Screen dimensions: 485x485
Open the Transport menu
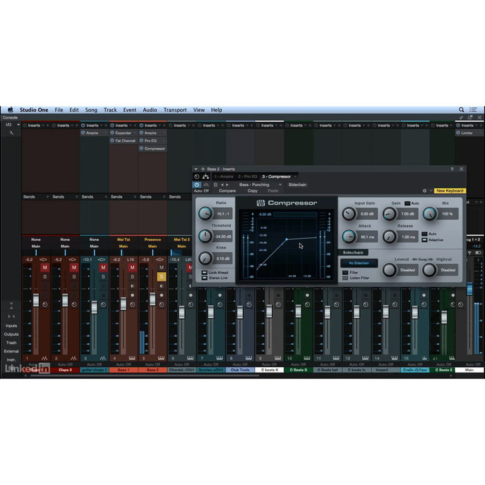[175, 110]
